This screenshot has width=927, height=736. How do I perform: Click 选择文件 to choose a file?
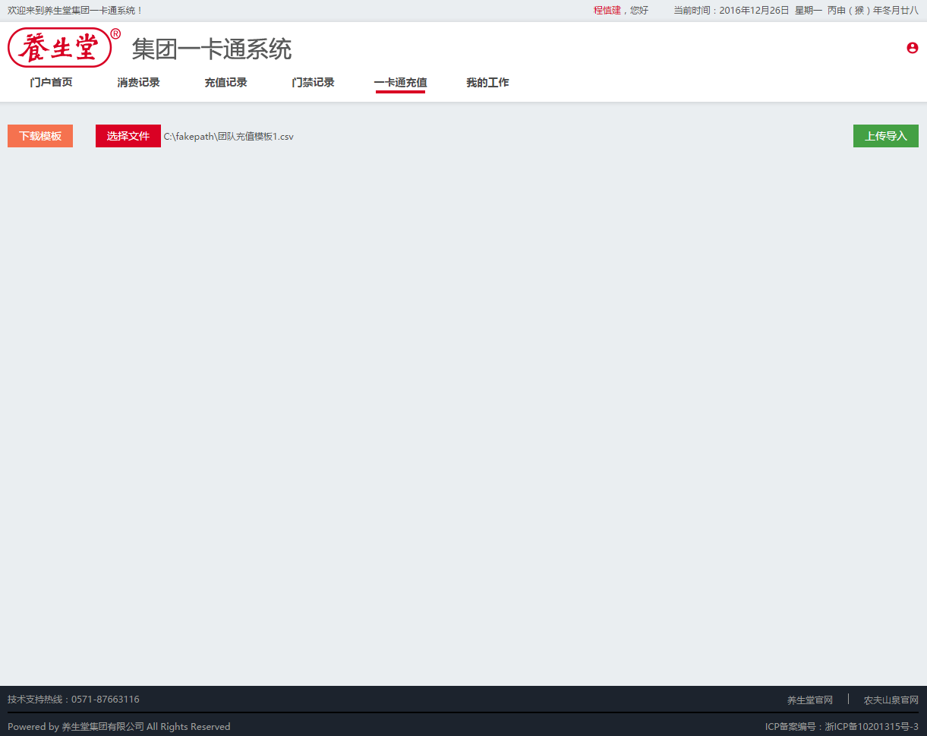click(128, 136)
